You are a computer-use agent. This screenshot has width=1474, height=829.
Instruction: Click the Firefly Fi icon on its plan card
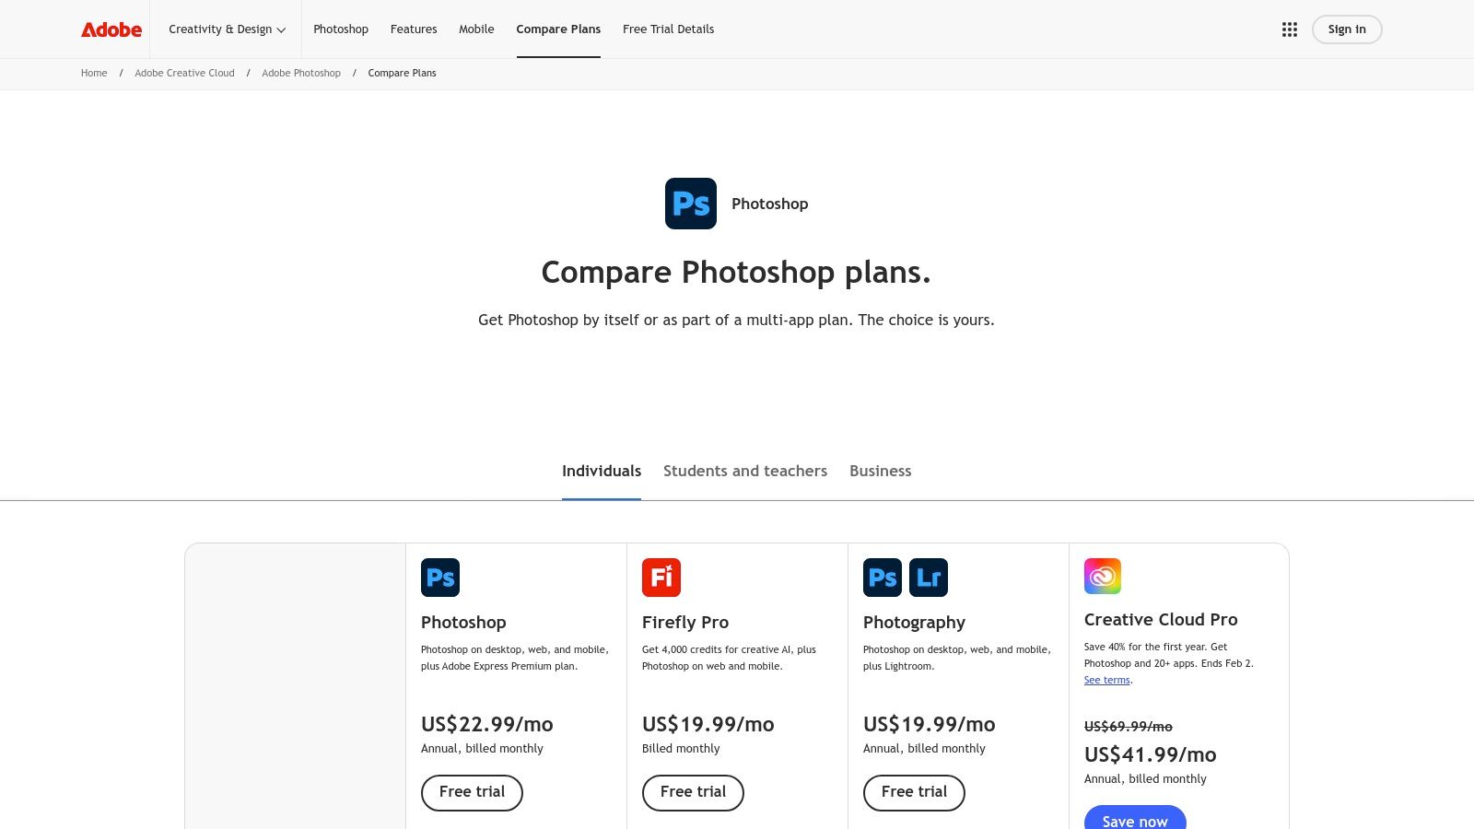coord(661,577)
